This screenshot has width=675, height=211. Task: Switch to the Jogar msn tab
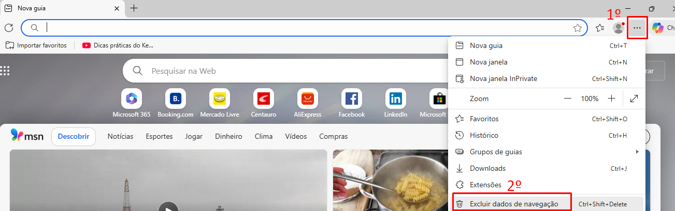click(x=193, y=137)
